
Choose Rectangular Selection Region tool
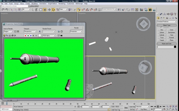[x=41, y=10]
